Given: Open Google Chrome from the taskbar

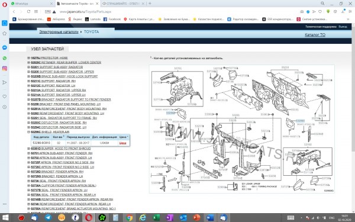Looking at the screenshot, I should (x=129, y=218).
